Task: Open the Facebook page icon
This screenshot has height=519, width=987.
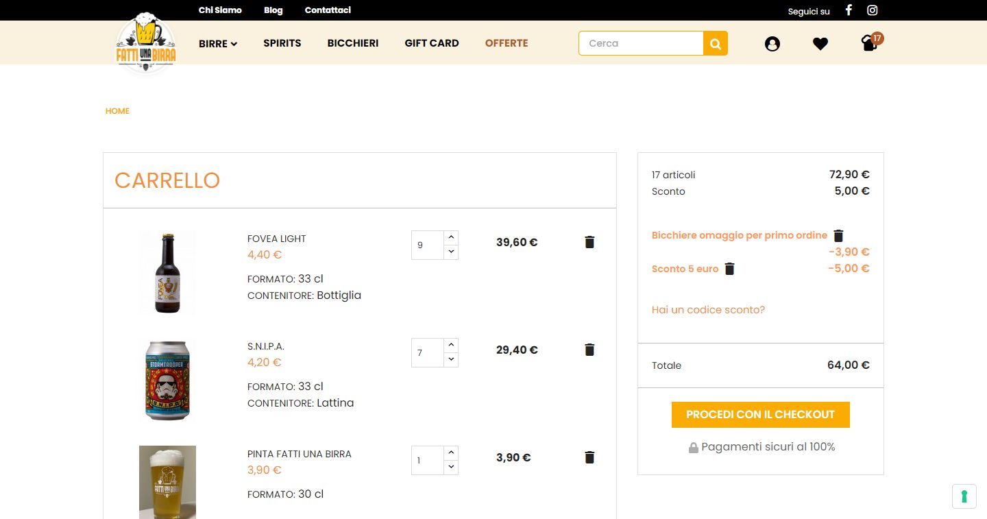Action: point(849,10)
